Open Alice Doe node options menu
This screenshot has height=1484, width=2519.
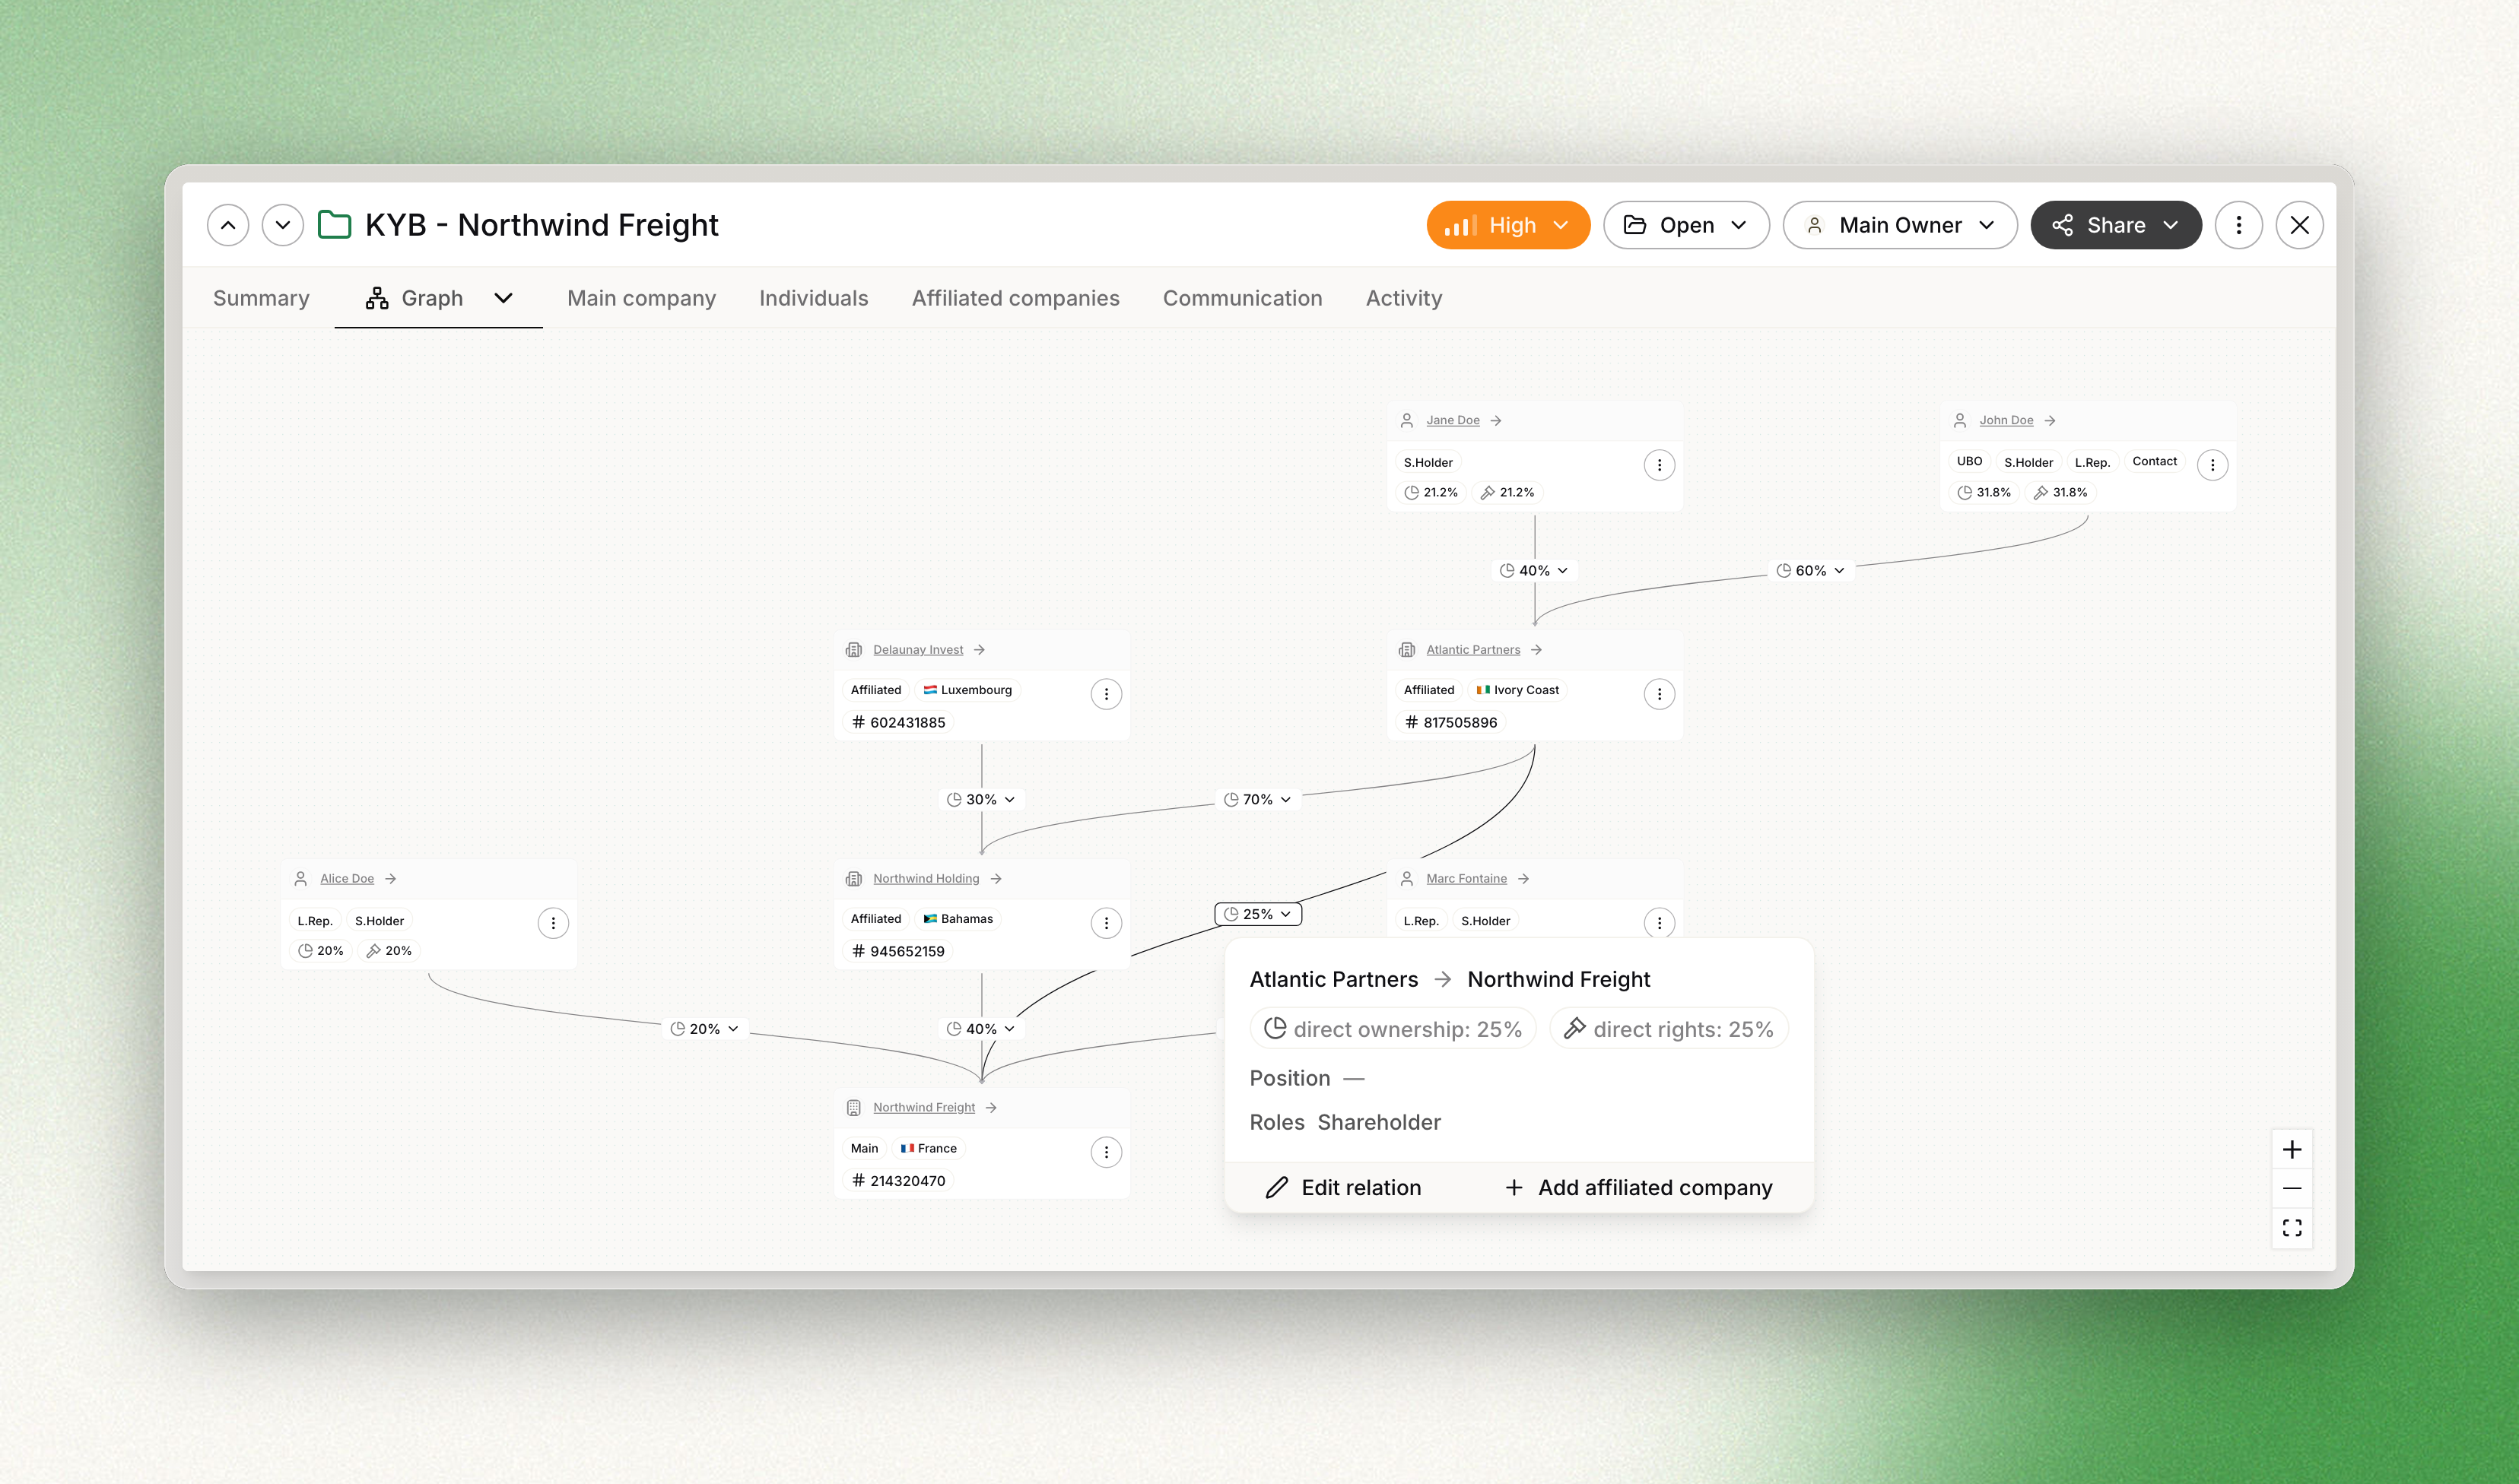point(553,923)
